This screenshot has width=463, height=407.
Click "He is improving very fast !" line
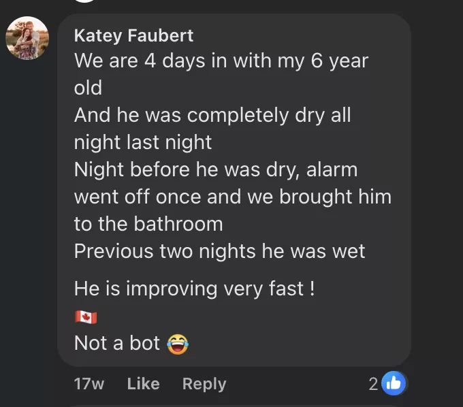point(194,289)
